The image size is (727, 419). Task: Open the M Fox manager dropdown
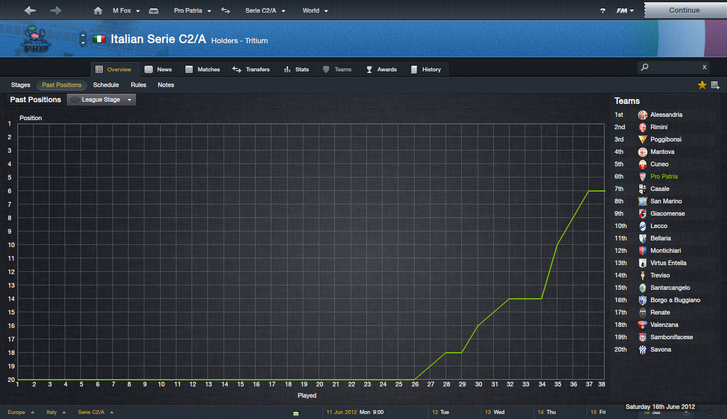[x=126, y=11]
